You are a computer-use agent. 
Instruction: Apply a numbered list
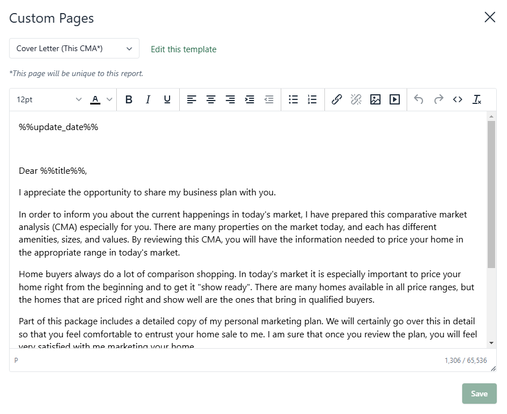[x=312, y=99]
